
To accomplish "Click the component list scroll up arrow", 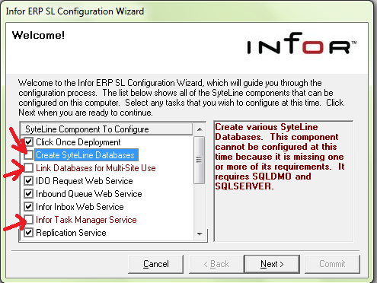I will coord(200,129).
